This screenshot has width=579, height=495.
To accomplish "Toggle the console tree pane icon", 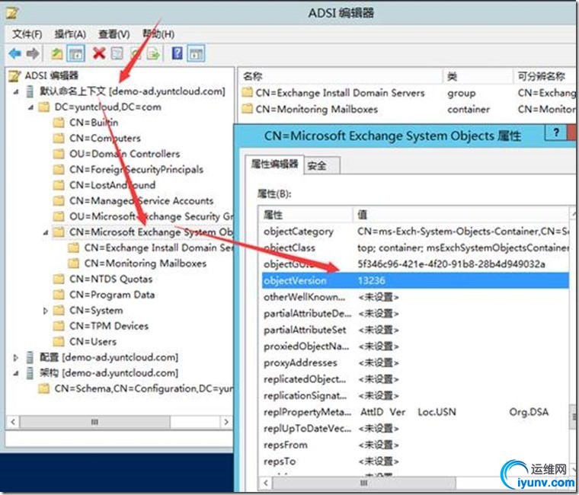I will click(76, 54).
